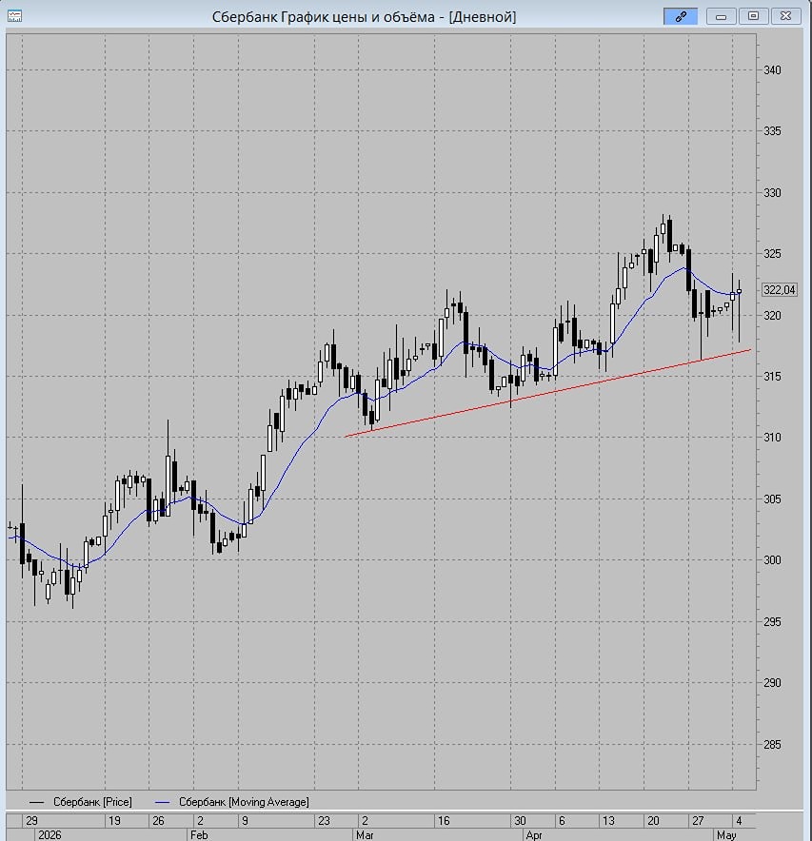Click the 335 price axis label
Screen dimensions: 812x841
click(x=772, y=131)
